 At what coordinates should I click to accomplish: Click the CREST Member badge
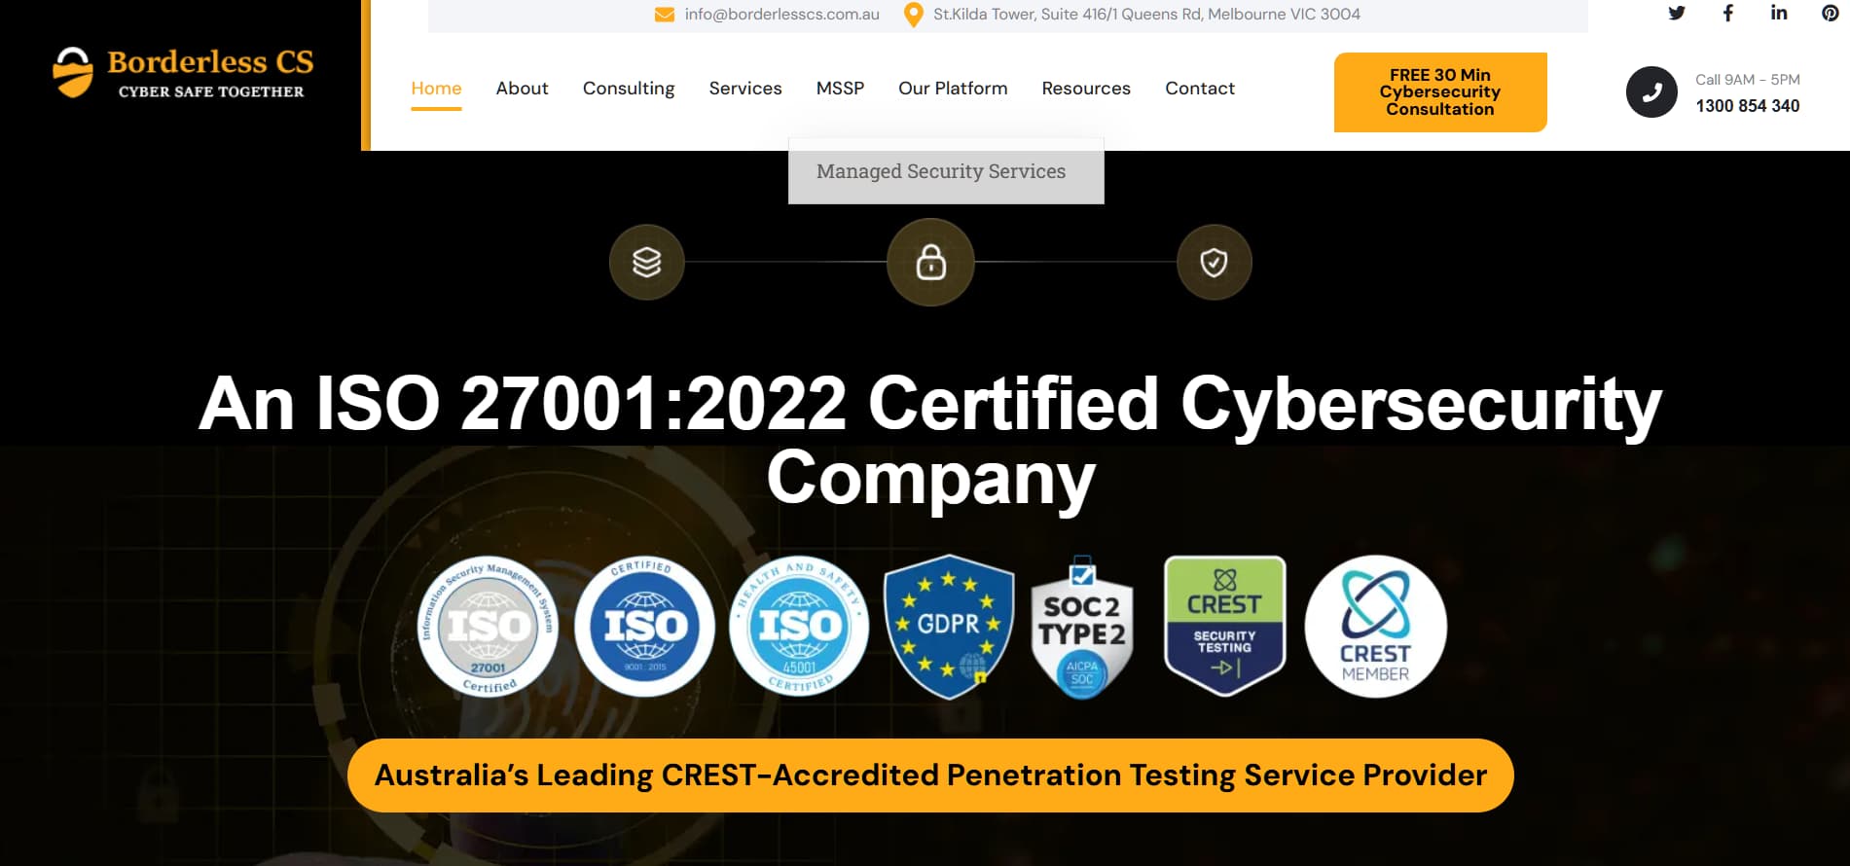[x=1375, y=628]
